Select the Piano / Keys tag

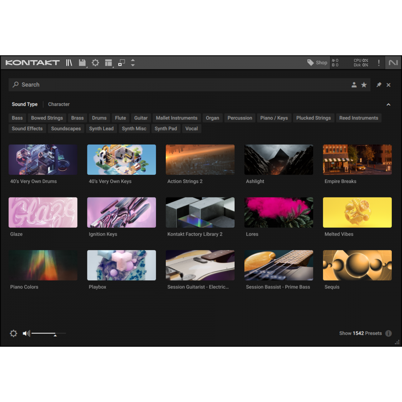274,118
